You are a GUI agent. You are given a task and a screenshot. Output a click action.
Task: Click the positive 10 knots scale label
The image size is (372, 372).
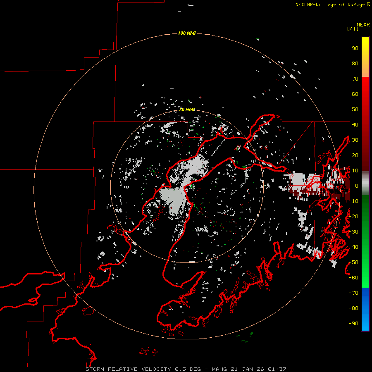click(355, 171)
